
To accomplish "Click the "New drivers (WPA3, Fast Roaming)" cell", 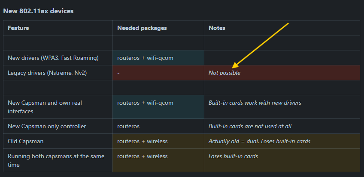I will click(53, 58).
